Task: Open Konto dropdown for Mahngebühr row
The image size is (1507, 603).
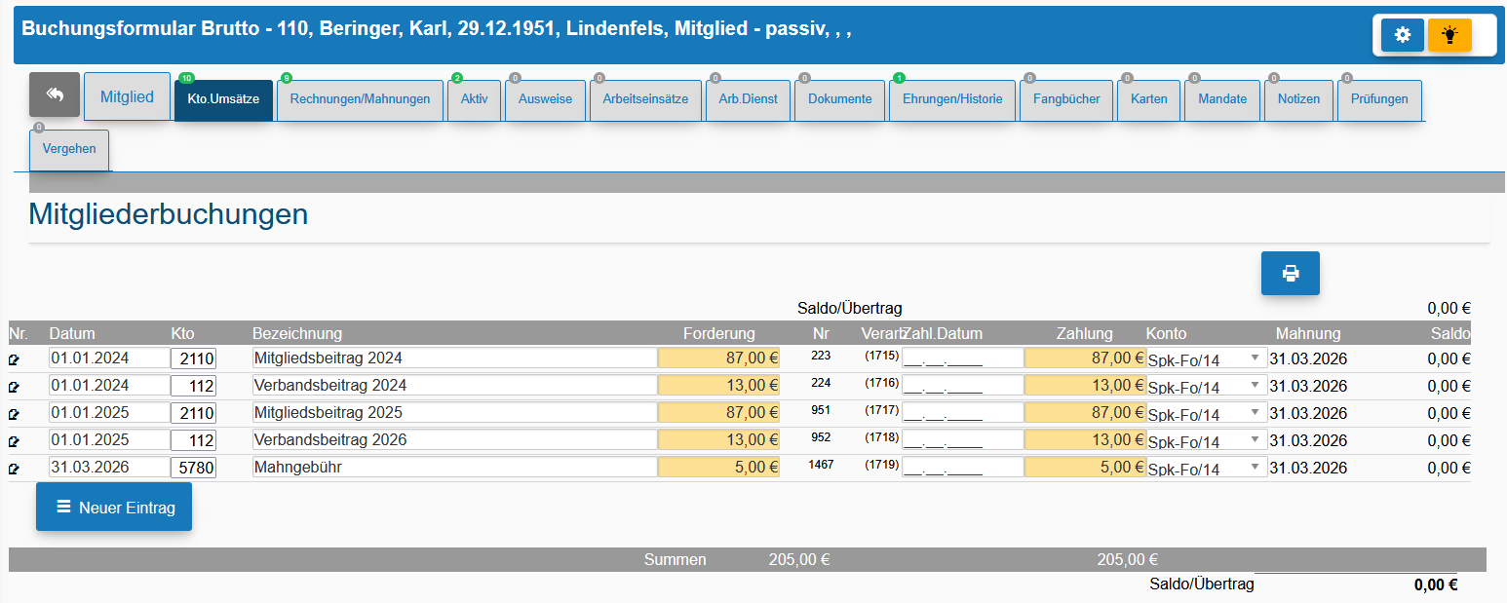Action: click(1207, 469)
